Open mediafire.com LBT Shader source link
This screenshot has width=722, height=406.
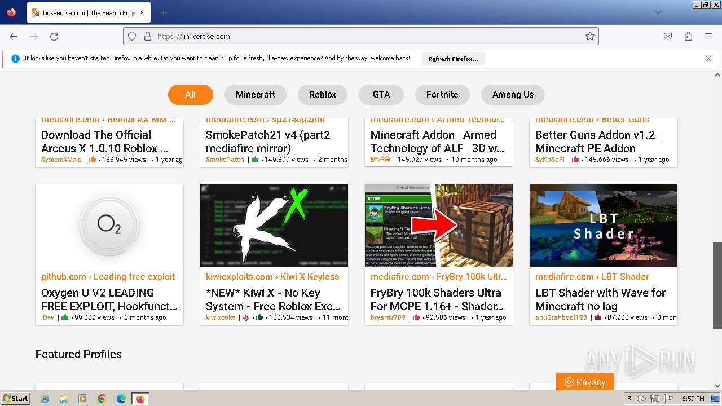[x=592, y=276]
